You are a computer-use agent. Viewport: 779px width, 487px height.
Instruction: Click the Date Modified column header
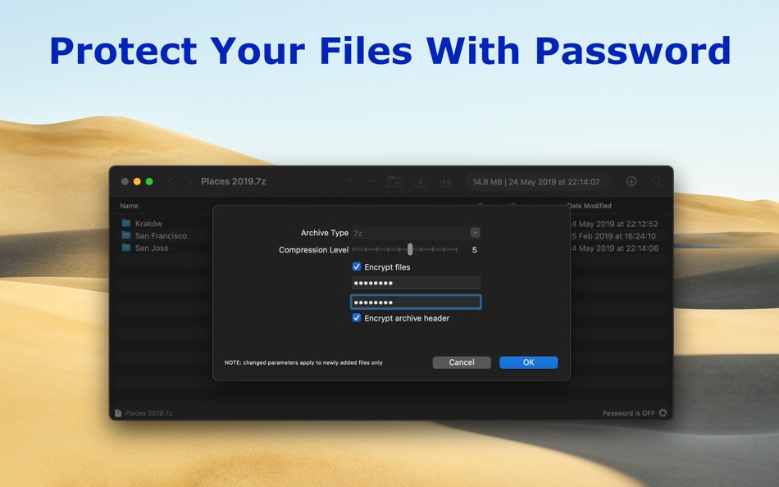(x=590, y=206)
